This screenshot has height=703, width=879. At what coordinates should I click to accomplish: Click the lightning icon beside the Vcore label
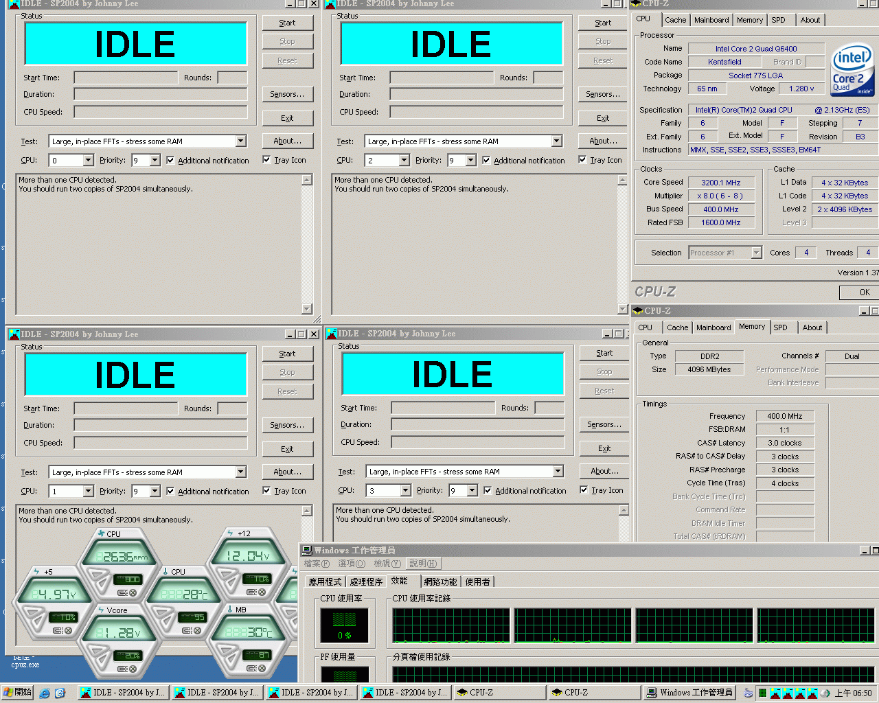click(x=100, y=610)
